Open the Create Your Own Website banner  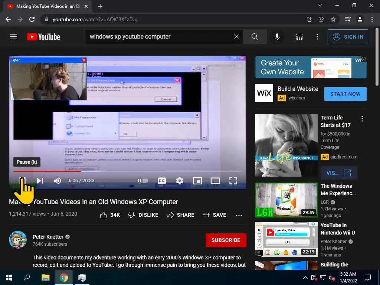pyautogui.click(x=311, y=67)
